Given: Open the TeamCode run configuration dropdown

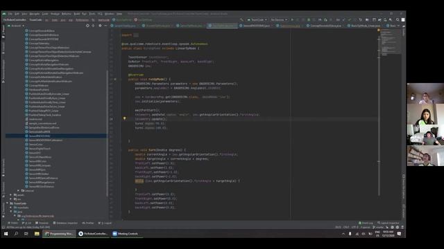Looking at the screenshot, I should [257, 20].
